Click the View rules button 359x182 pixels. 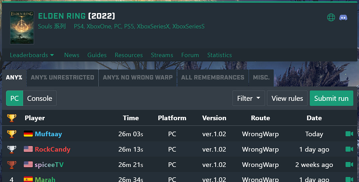tap(287, 98)
